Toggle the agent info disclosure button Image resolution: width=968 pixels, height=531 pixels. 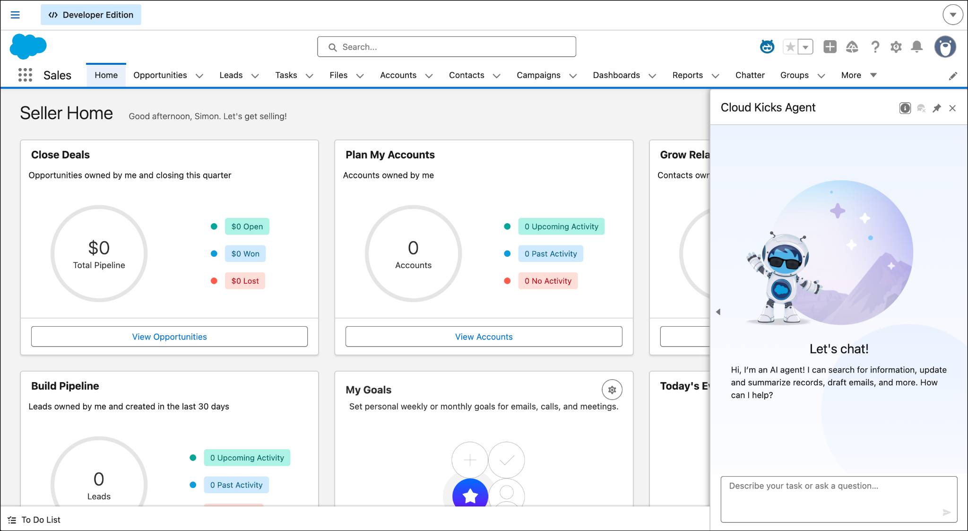tap(905, 108)
